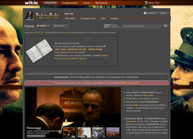
Task: Click the 207 pagine count
Action: 107,26
